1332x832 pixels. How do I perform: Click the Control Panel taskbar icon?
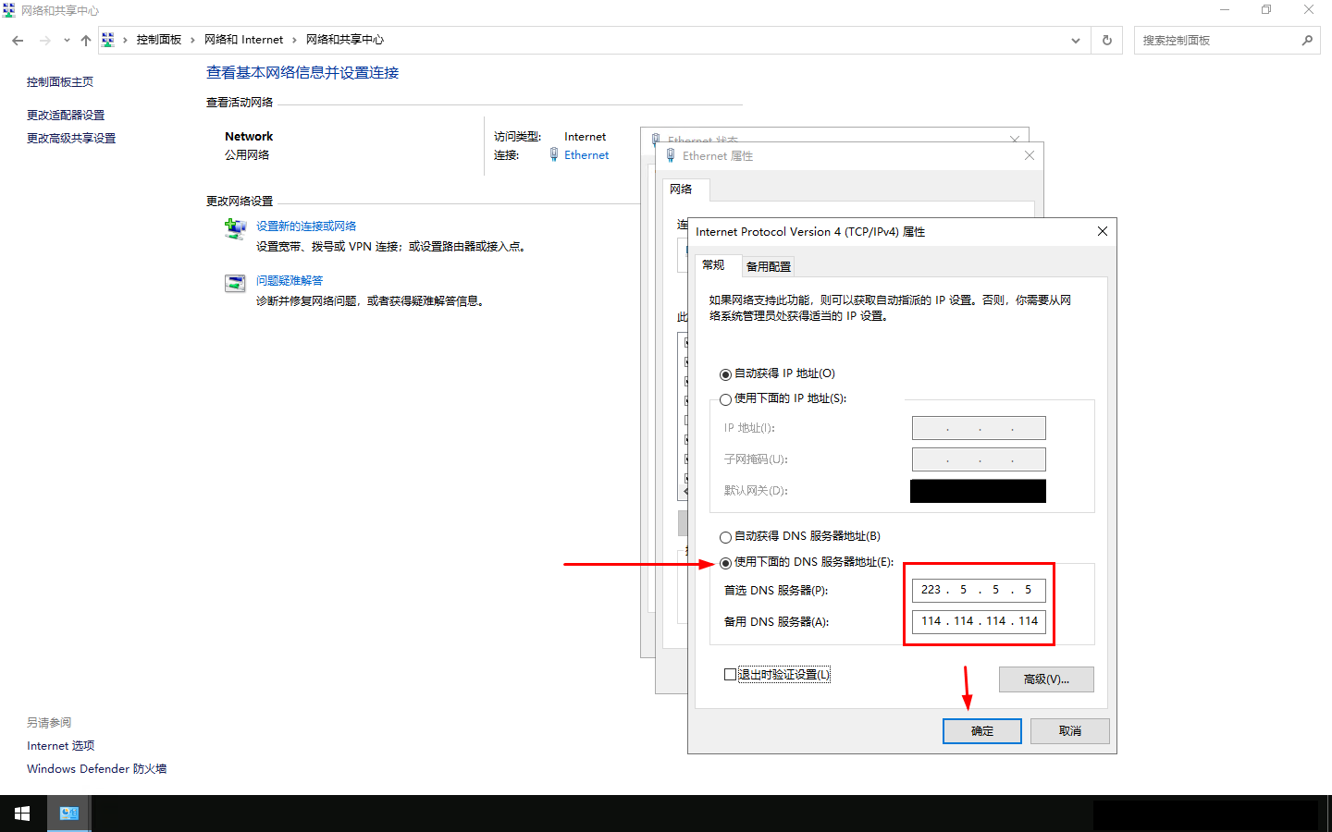tap(68, 814)
